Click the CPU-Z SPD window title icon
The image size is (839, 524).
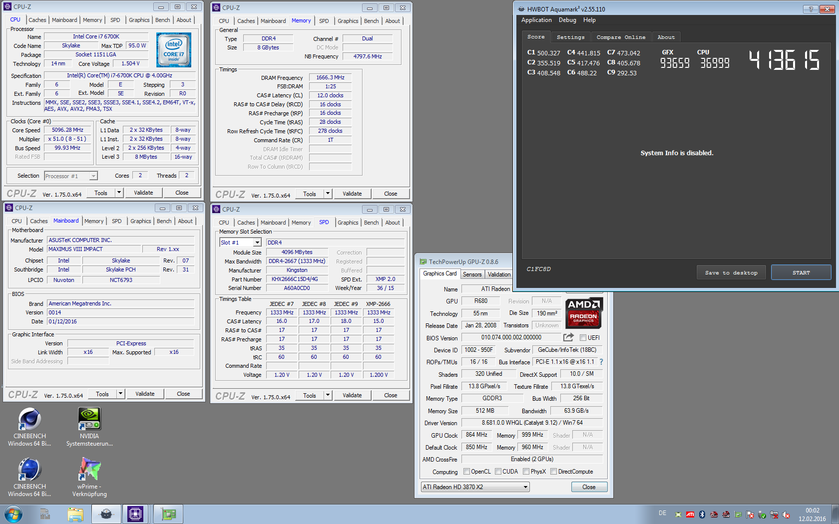coord(216,209)
